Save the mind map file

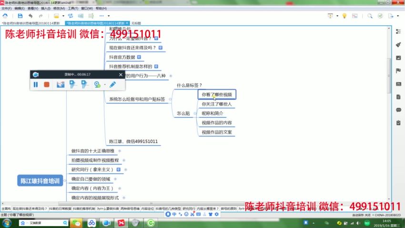click(20, 16)
